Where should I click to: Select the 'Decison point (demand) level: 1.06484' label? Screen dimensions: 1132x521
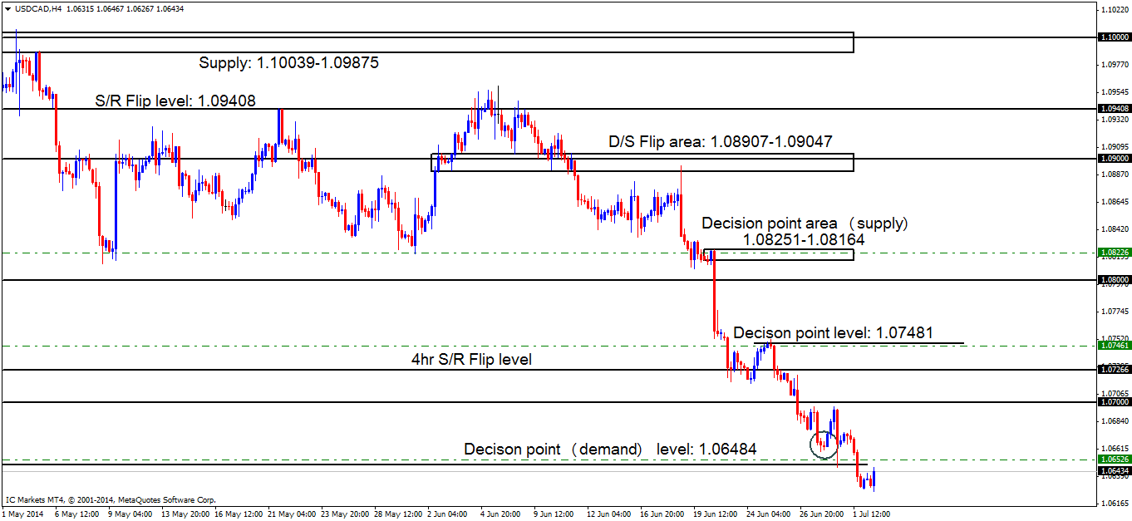[610, 449]
